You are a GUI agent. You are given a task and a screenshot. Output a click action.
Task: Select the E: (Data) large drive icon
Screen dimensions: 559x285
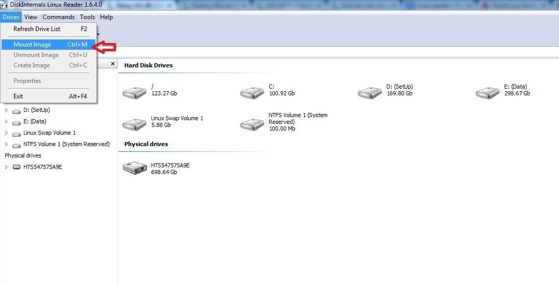point(487,93)
